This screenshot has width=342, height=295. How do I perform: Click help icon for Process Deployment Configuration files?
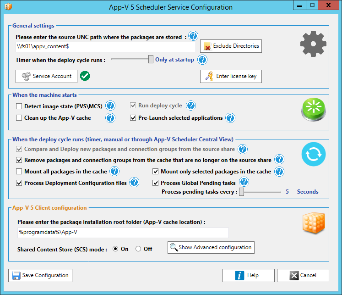pos(134,183)
